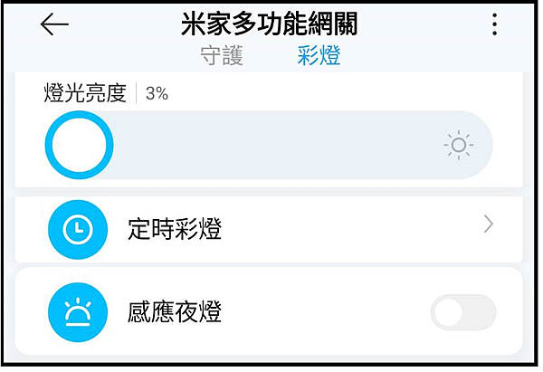Screen dimensions: 543x372
Task: Expand 定時彩燈 with the right chevron
Action: [x=489, y=224]
